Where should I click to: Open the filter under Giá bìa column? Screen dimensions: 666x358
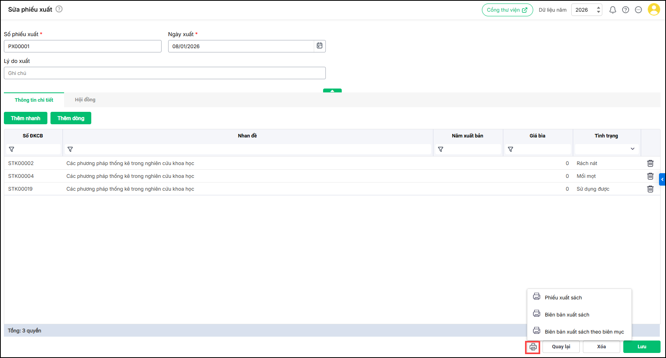(511, 149)
